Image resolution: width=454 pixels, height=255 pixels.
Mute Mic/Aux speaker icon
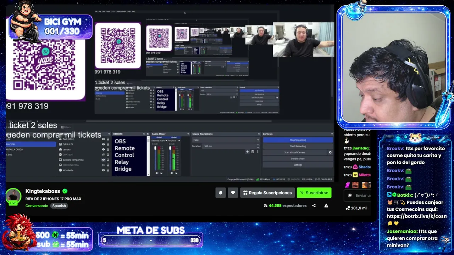tap(172, 173)
